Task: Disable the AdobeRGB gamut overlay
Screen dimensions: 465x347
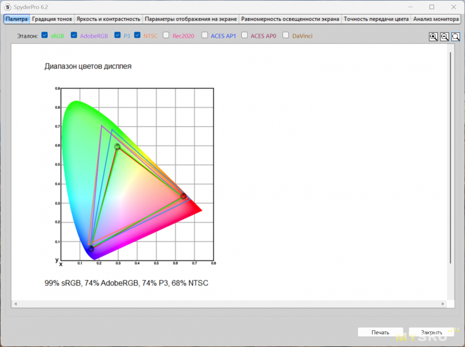Action: point(74,35)
